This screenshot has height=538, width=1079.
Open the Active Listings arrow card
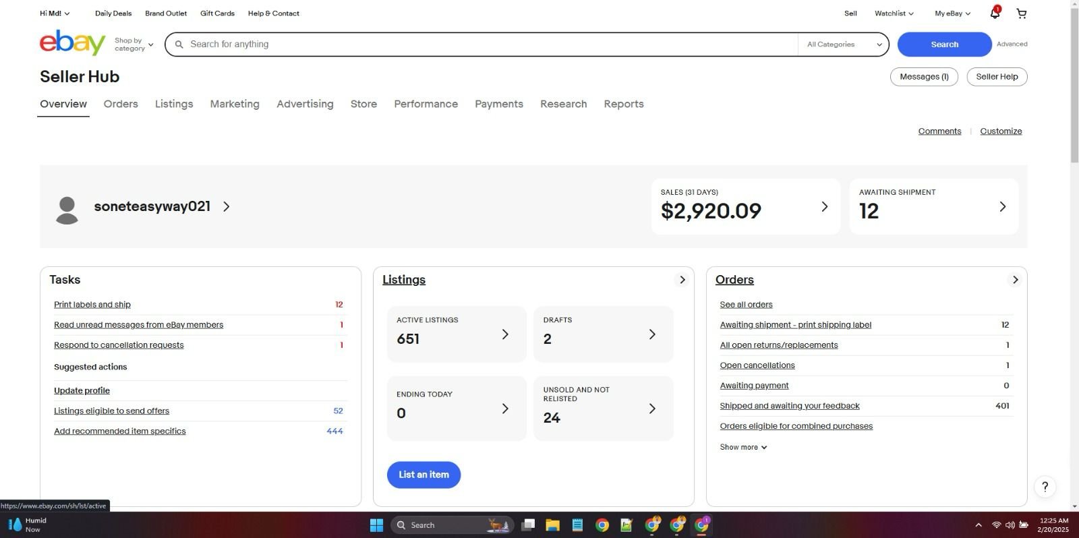pos(505,334)
